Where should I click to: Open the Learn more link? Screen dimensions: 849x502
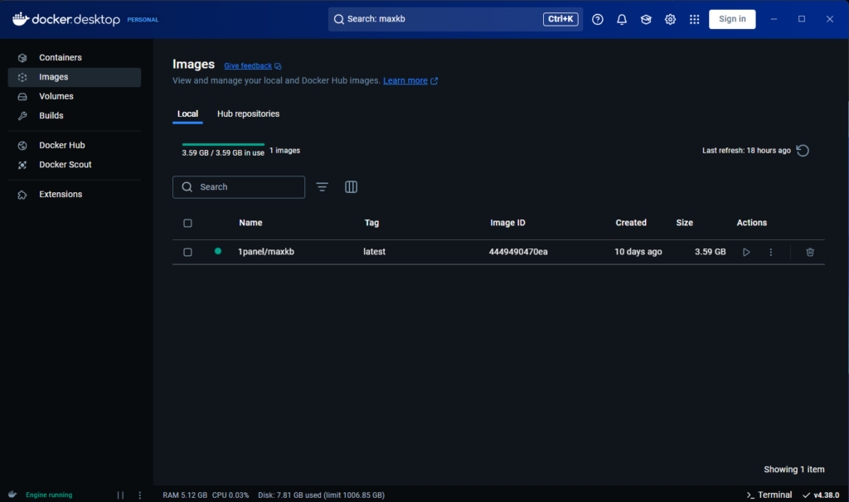(x=405, y=80)
